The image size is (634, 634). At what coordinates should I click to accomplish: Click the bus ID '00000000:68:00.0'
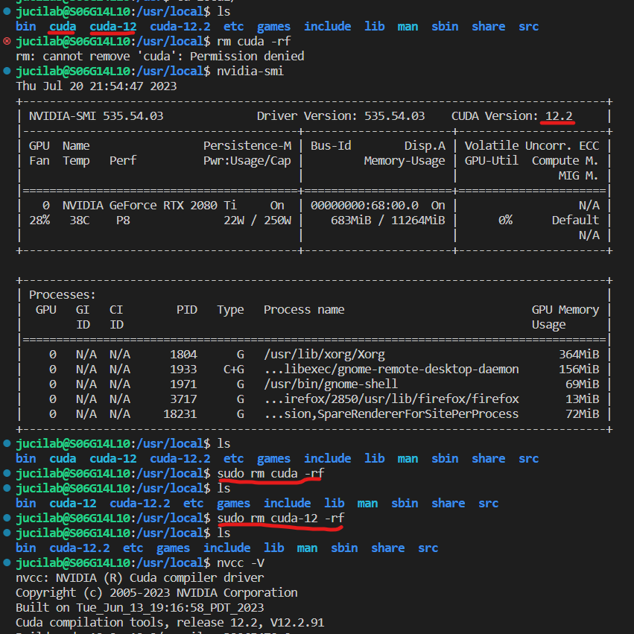click(x=364, y=206)
